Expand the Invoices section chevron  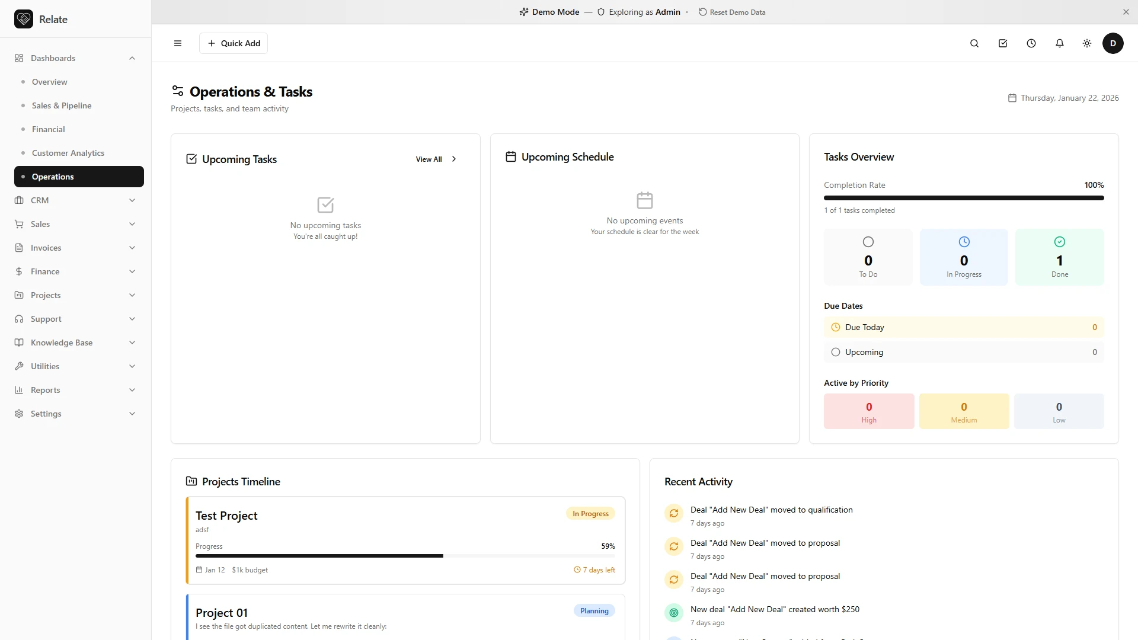(132, 248)
